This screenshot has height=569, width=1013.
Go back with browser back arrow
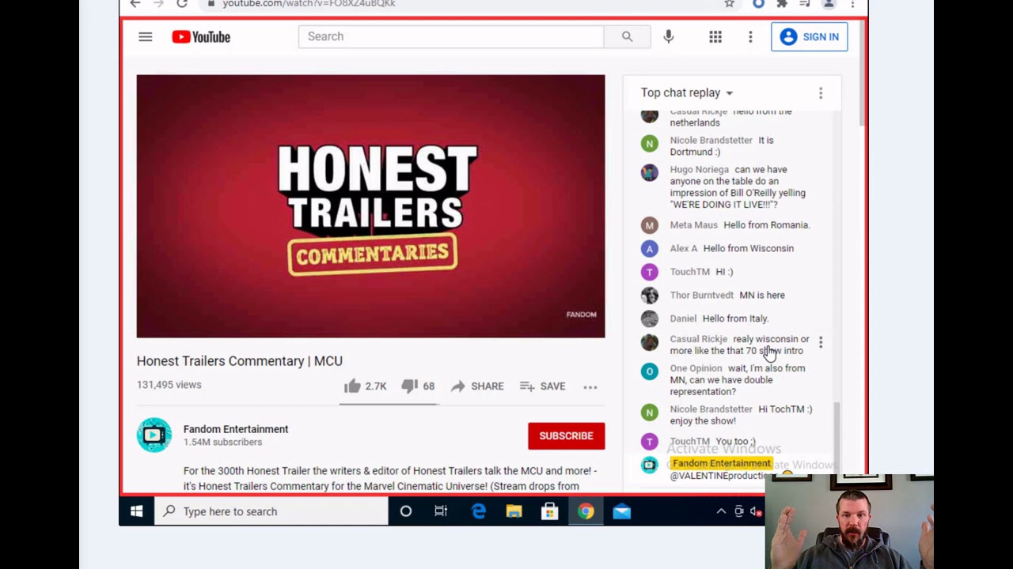coord(135,4)
